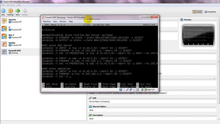
Task: Click the USB section header
Action: click(x=152, y=98)
